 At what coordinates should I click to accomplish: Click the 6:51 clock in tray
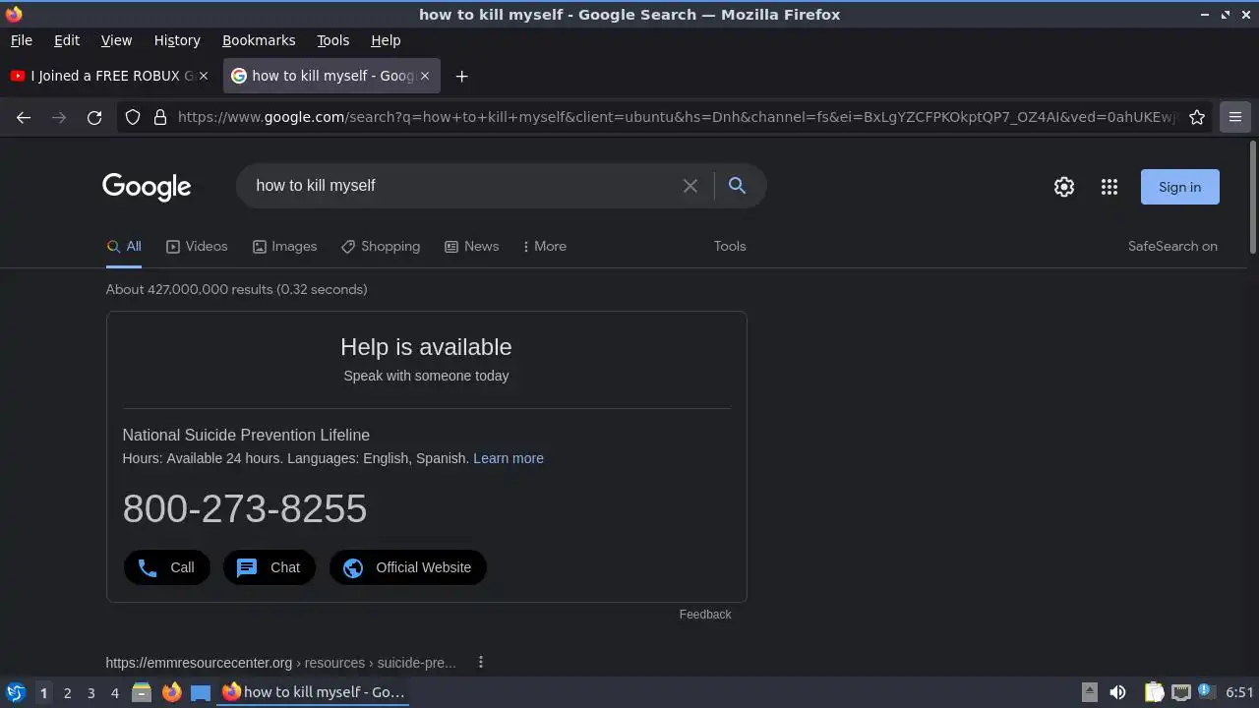click(1239, 692)
